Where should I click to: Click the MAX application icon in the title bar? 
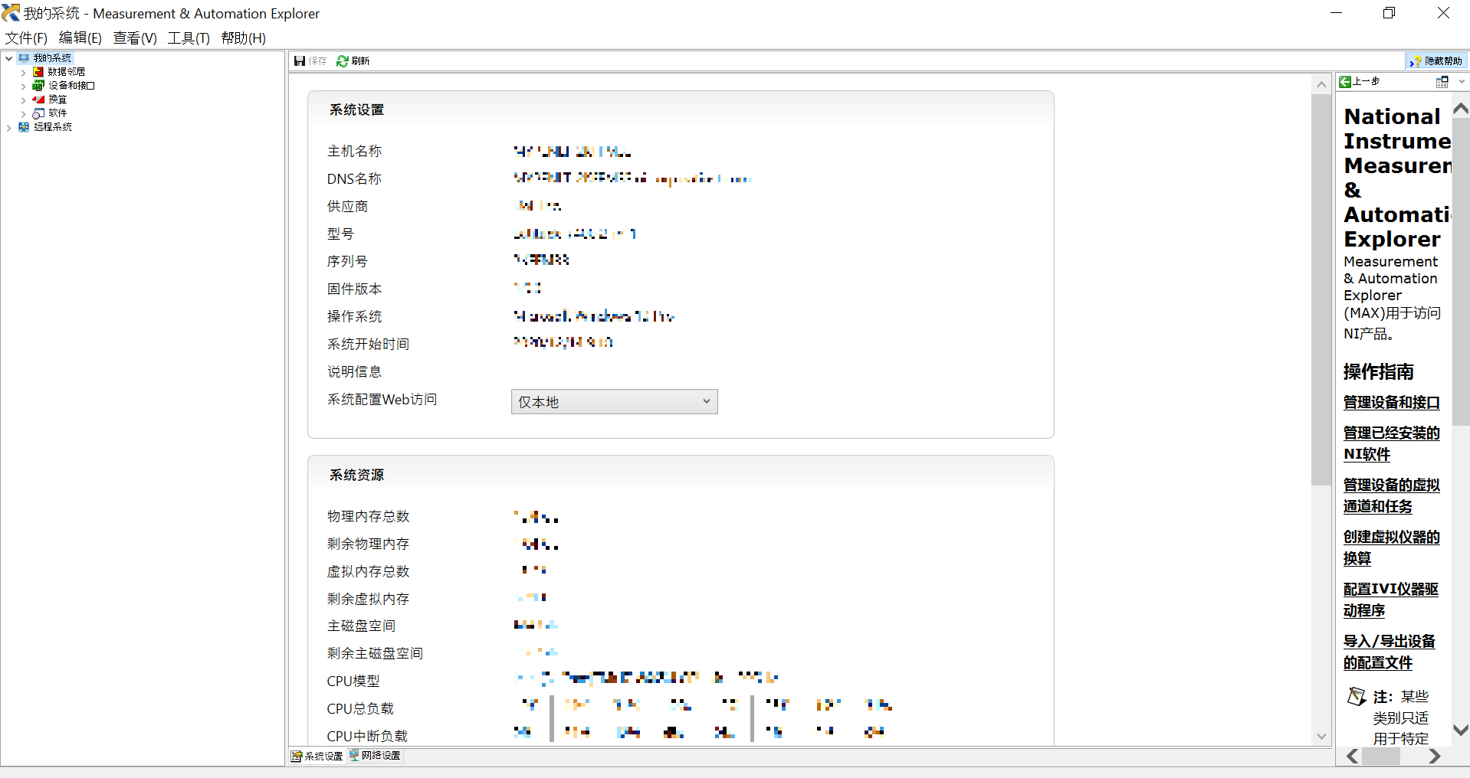(11, 13)
